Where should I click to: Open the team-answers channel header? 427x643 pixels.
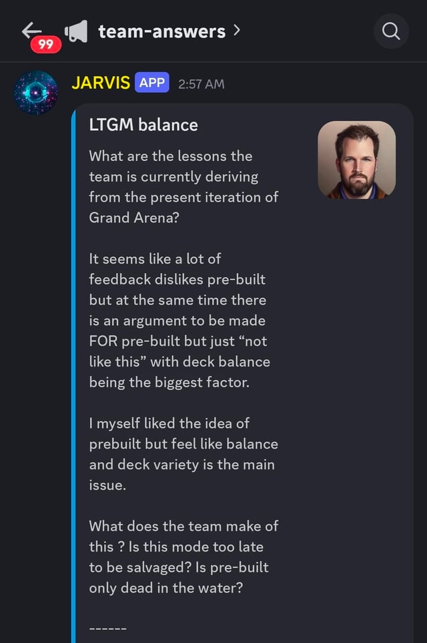pyautogui.click(x=162, y=31)
